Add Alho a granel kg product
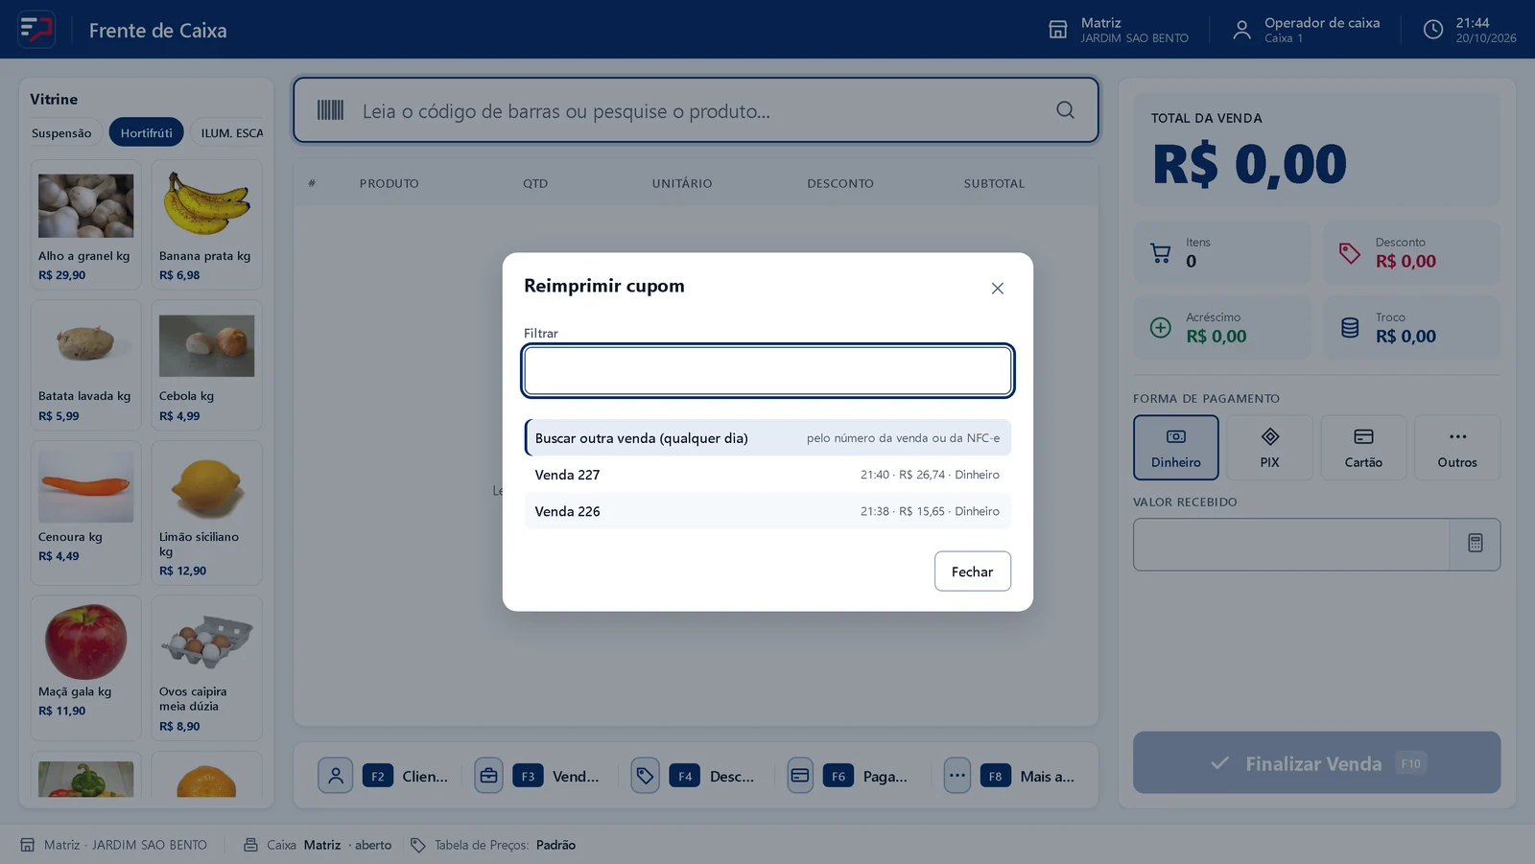This screenshot has height=864, width=1535. pos(85,225)
